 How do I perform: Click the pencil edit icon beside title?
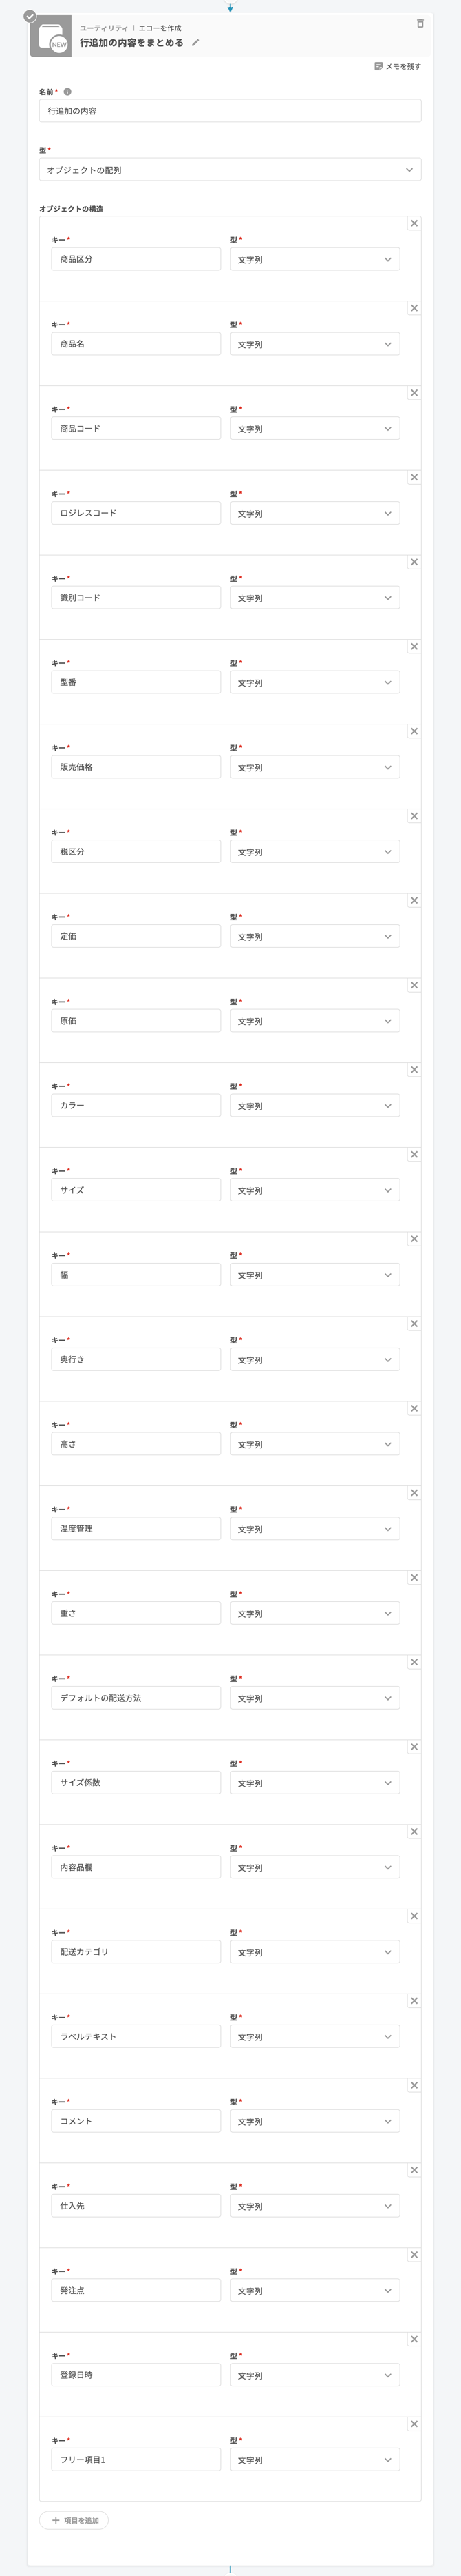point(195,43)
